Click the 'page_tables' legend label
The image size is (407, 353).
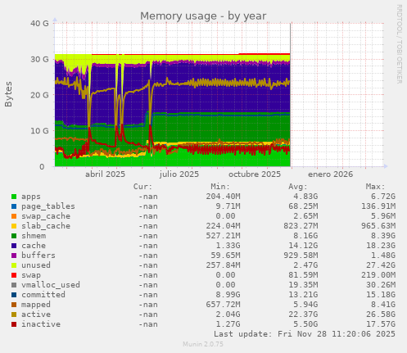click(48, 206)
